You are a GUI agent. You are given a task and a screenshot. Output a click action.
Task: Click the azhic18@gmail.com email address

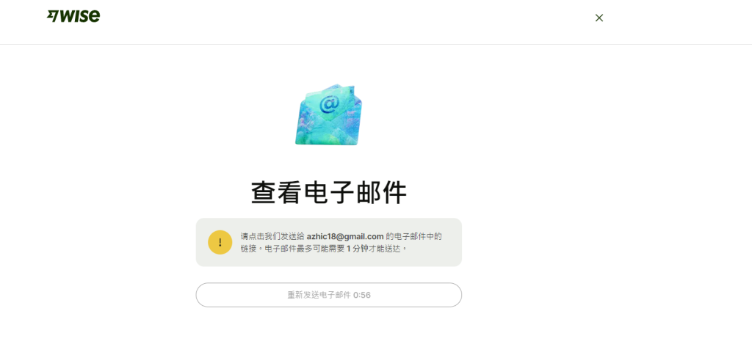[x=345, y=236]
